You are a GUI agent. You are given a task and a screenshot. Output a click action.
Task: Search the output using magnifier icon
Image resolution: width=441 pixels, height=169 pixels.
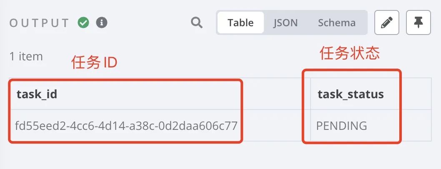tap(197, 23)
